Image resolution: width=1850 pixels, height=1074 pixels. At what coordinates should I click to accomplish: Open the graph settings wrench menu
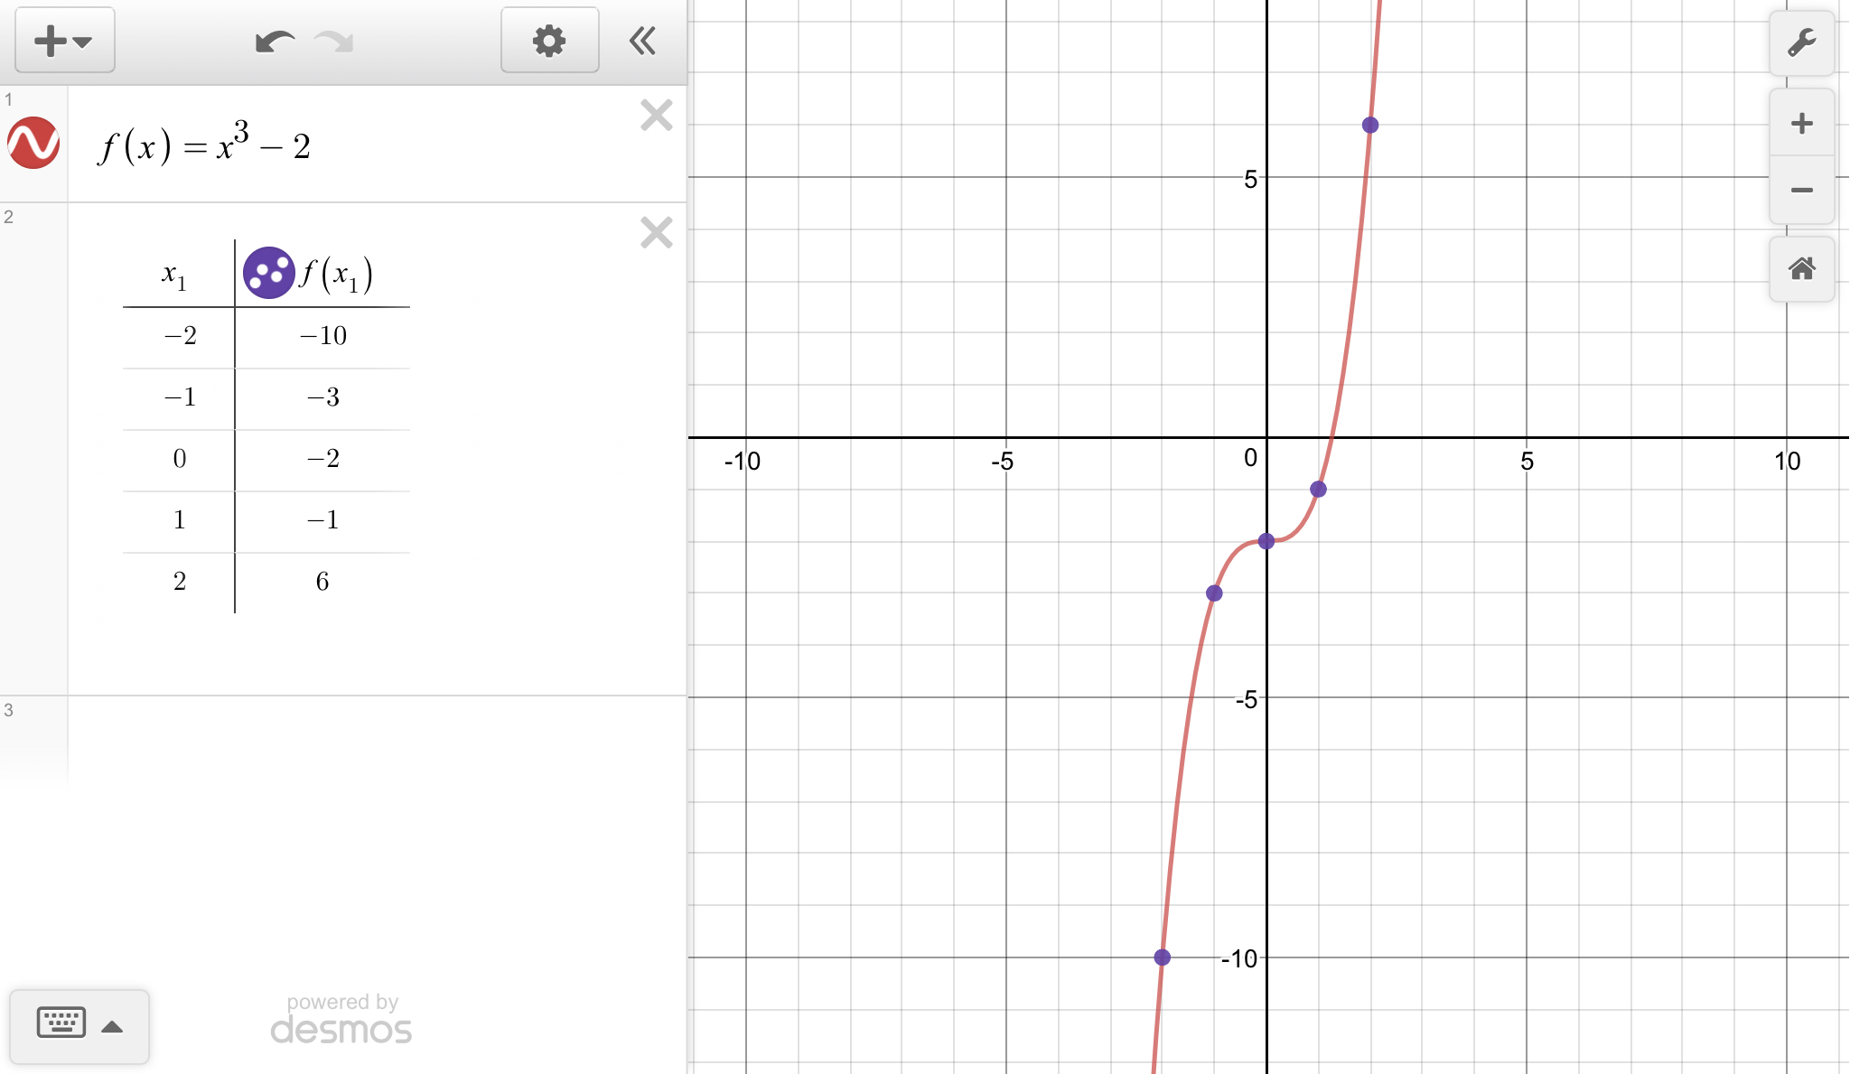pos(1801,42)
